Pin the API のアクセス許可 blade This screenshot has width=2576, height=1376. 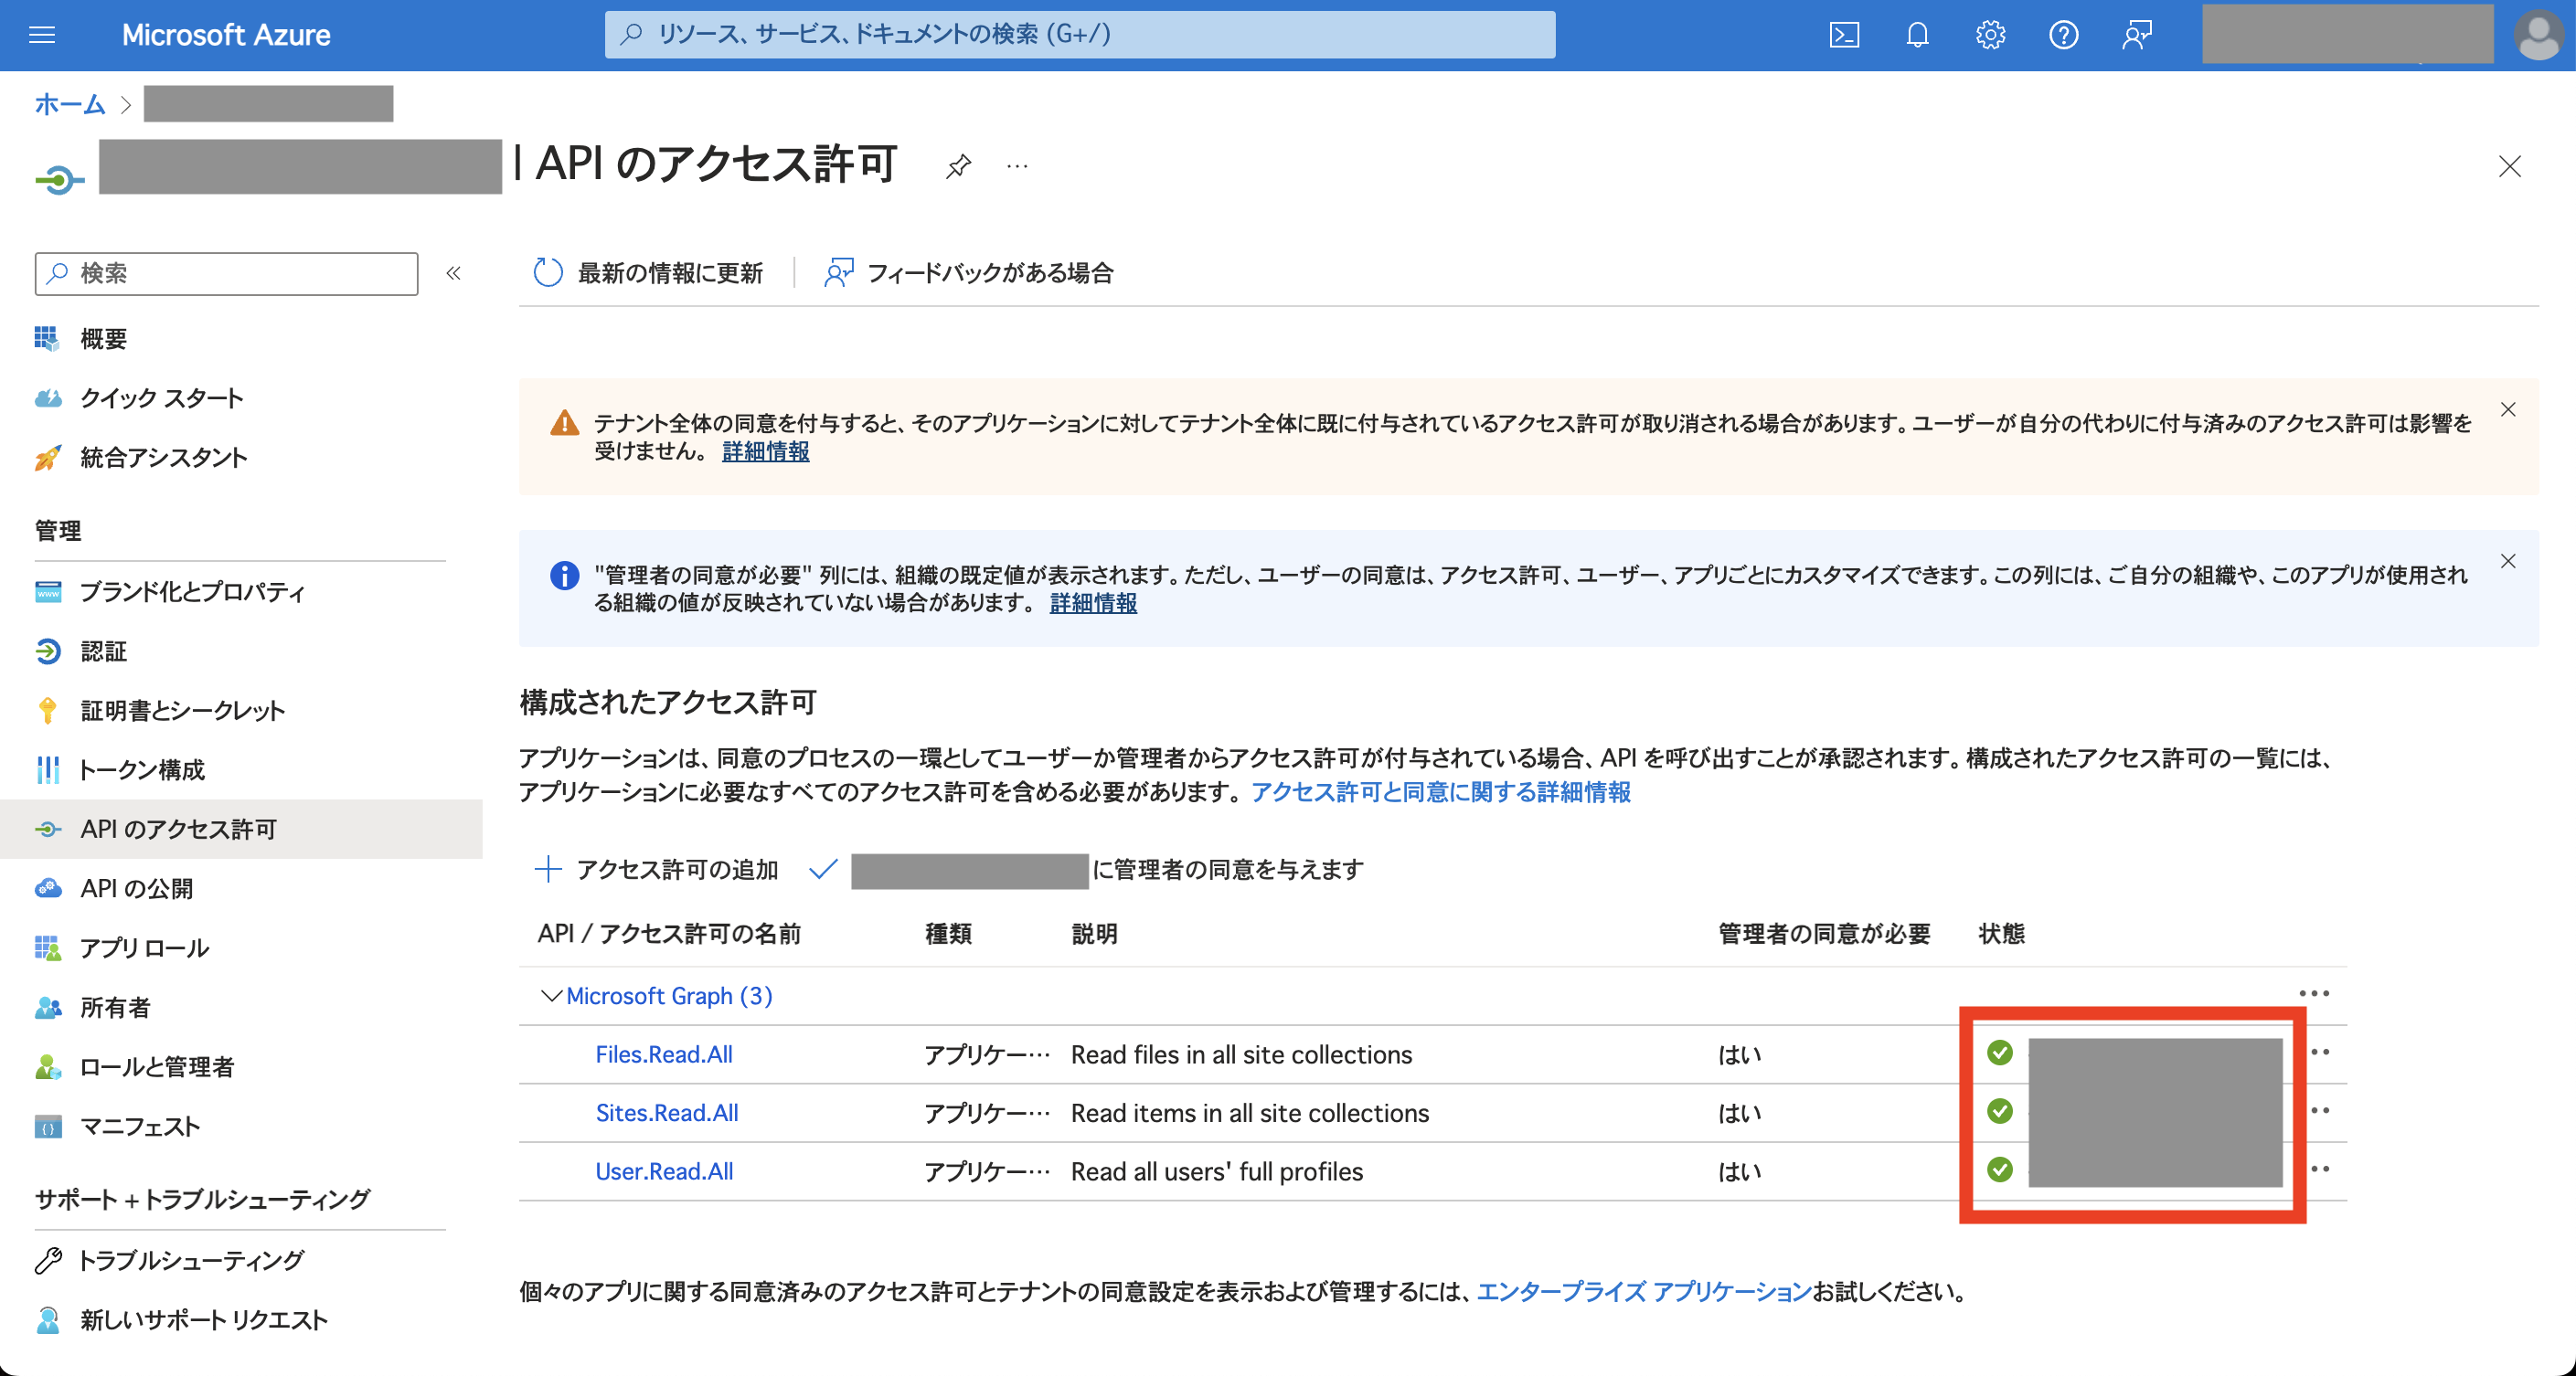tap(958, 166)
